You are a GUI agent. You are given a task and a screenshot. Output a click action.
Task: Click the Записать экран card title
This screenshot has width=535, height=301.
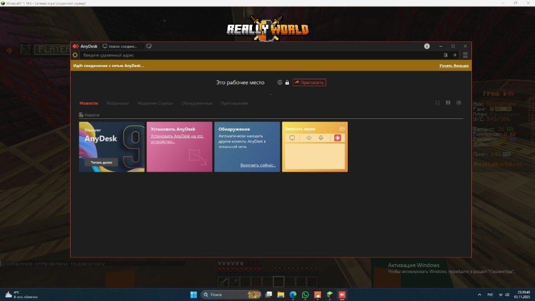[300, 129]
